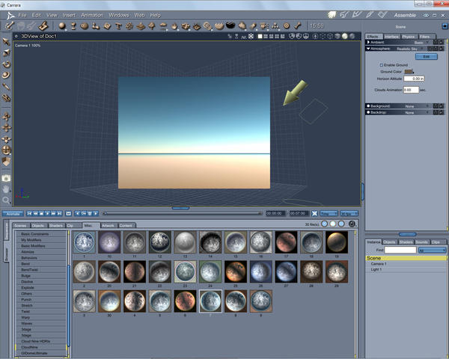
Task: Expand the Ambient section
Action: coord(367,42)
